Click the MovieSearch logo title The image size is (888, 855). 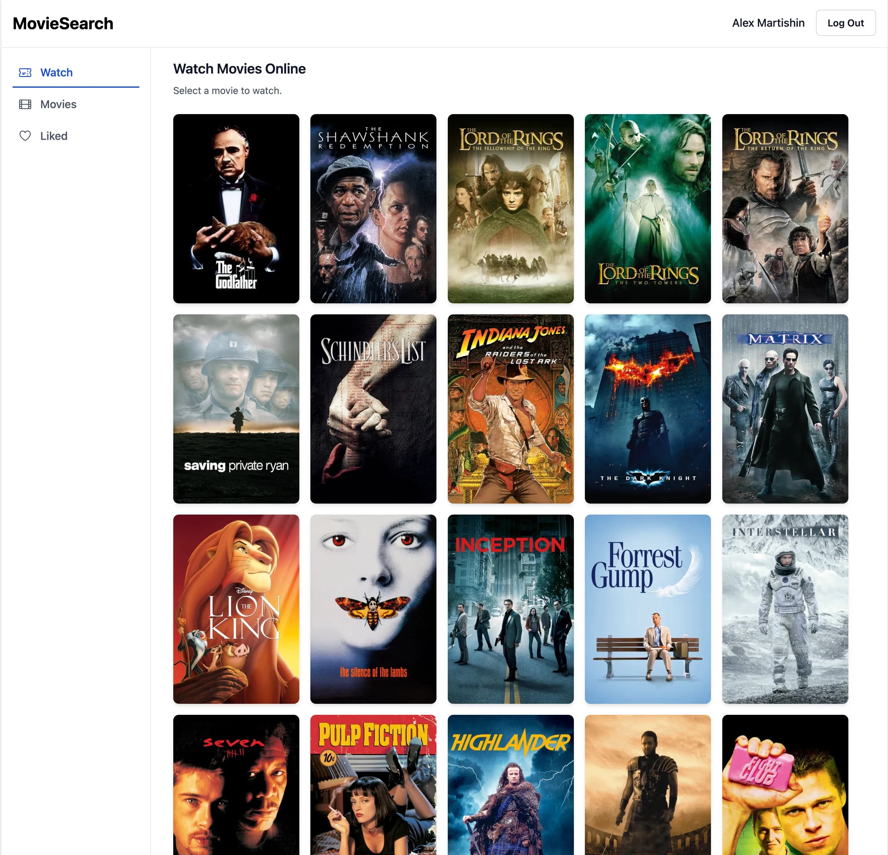click(63, 24)
